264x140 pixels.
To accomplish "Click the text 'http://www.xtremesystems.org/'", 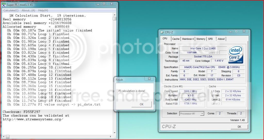I will 33,119.
